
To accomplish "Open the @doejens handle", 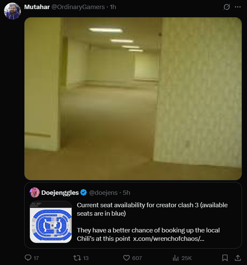I will click(x=103, y=192).
